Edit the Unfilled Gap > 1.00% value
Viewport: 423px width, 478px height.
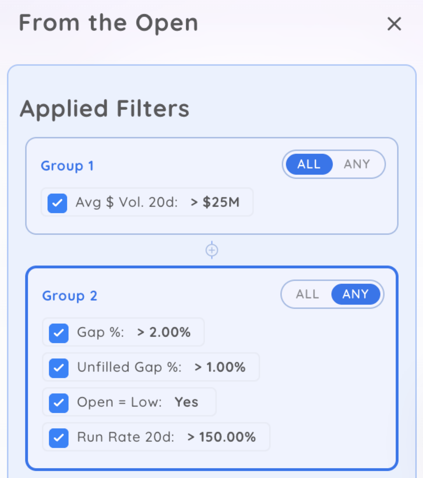[x=220, y=367]
